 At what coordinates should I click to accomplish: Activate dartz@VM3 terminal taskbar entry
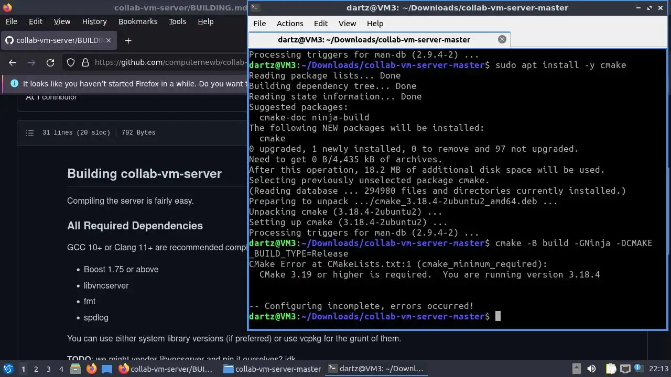click(x=376, y=369)
